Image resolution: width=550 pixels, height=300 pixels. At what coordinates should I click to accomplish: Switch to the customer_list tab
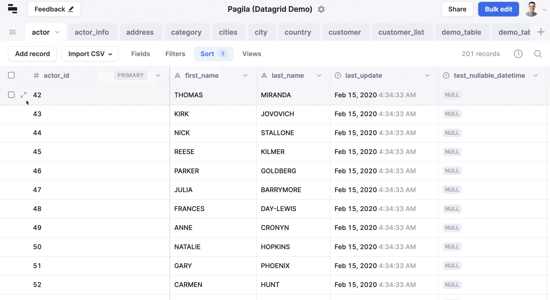pos(401,32)
